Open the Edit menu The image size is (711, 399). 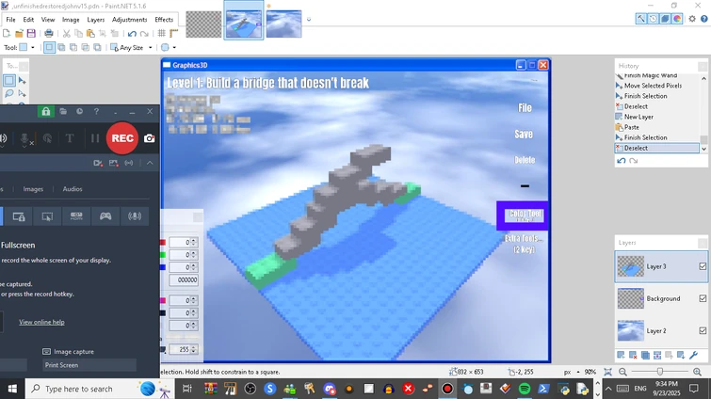(x=28, y=20)
